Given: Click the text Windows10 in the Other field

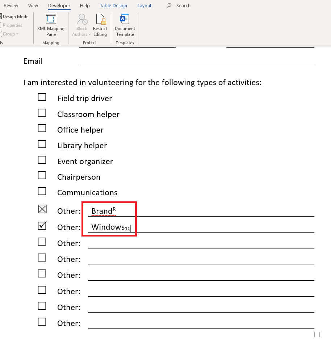Looking at the screenshot, I should pyautogui.click(x=111, y=227).
